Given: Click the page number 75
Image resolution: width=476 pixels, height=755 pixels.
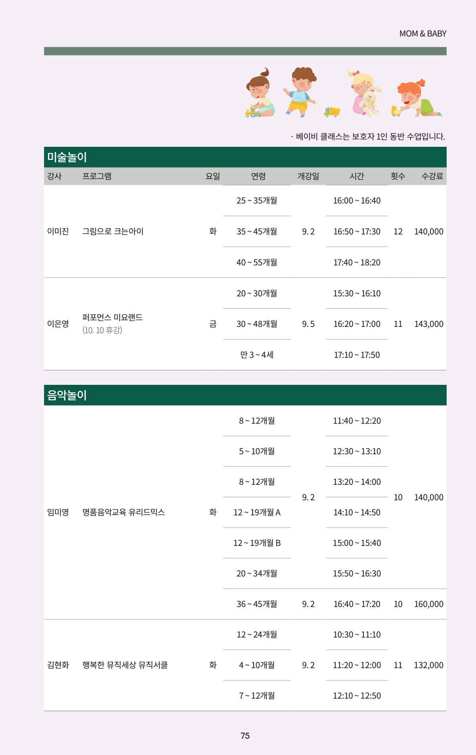Looking at the screenshot, I should pos(245,736).
